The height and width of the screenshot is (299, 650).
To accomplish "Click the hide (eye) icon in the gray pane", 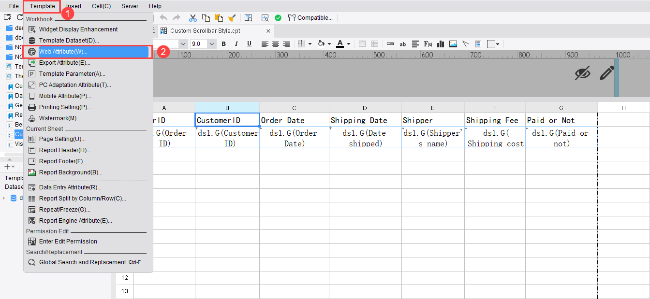I will pyautogui.click(x=583, y=73).
